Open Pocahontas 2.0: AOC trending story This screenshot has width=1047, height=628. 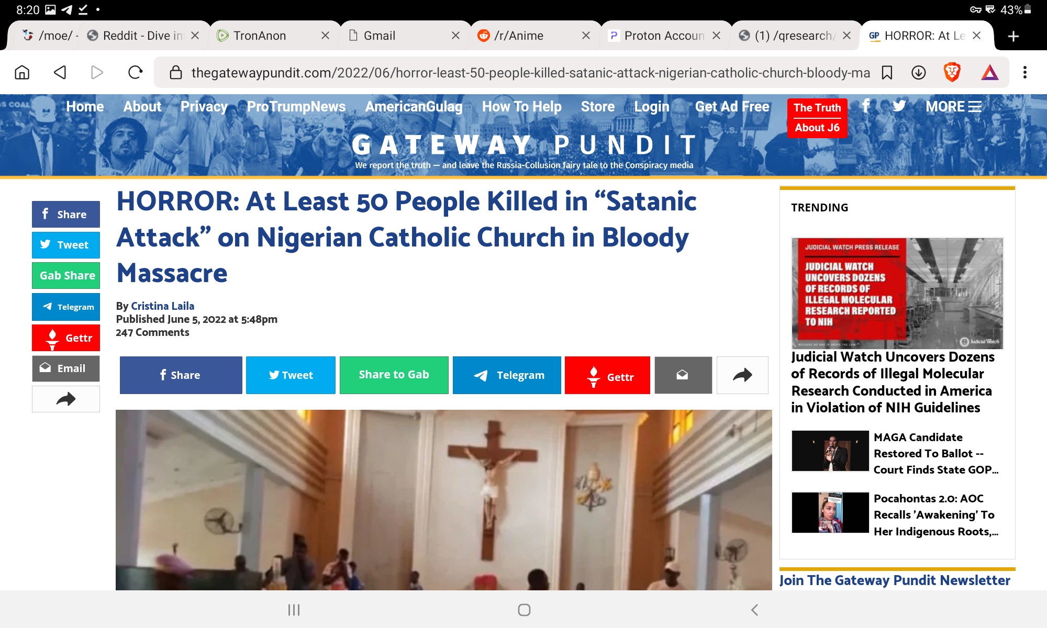pyautogui.click(x=936, y=514)
